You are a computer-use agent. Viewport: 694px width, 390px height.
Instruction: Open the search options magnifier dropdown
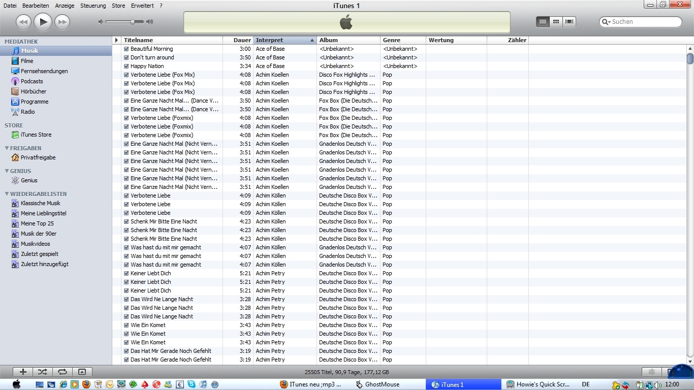(x=606, y=22)
